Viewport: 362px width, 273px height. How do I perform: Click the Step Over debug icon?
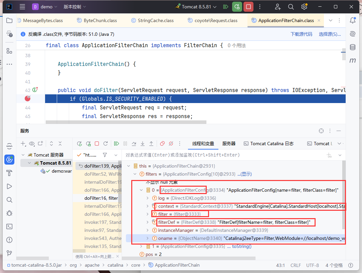point(134,144)
